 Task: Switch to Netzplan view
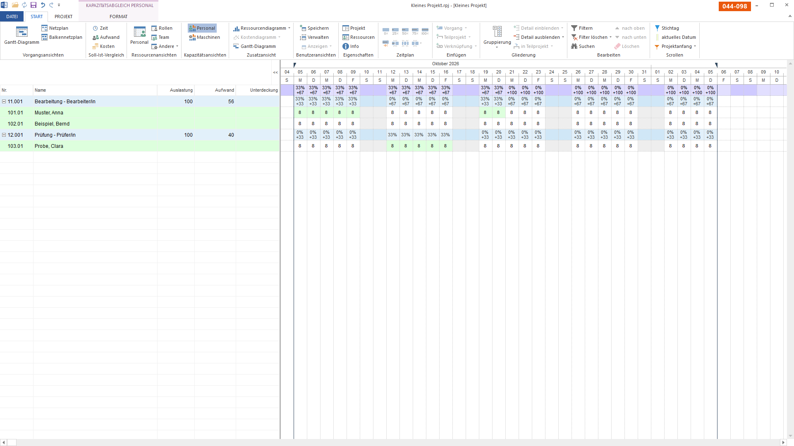[55, 28]
